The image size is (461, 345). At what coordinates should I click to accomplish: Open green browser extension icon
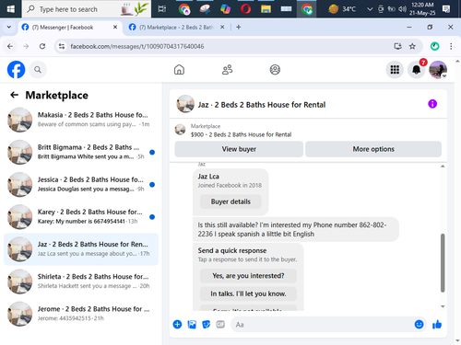tap(434, 46)
